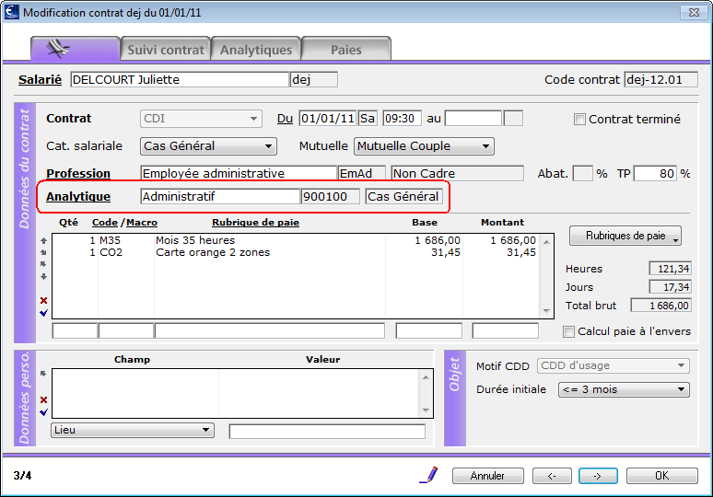Click the application icon in the title bar
The image size is (713, 497).
[x=12, y=12]
